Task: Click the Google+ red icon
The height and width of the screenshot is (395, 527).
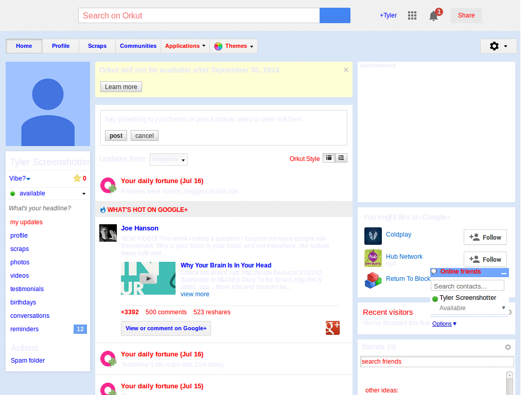Action: tap(332, 328)
